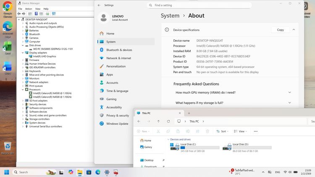Click ENG language indicator in tray
315x177 pixels.
278,172
